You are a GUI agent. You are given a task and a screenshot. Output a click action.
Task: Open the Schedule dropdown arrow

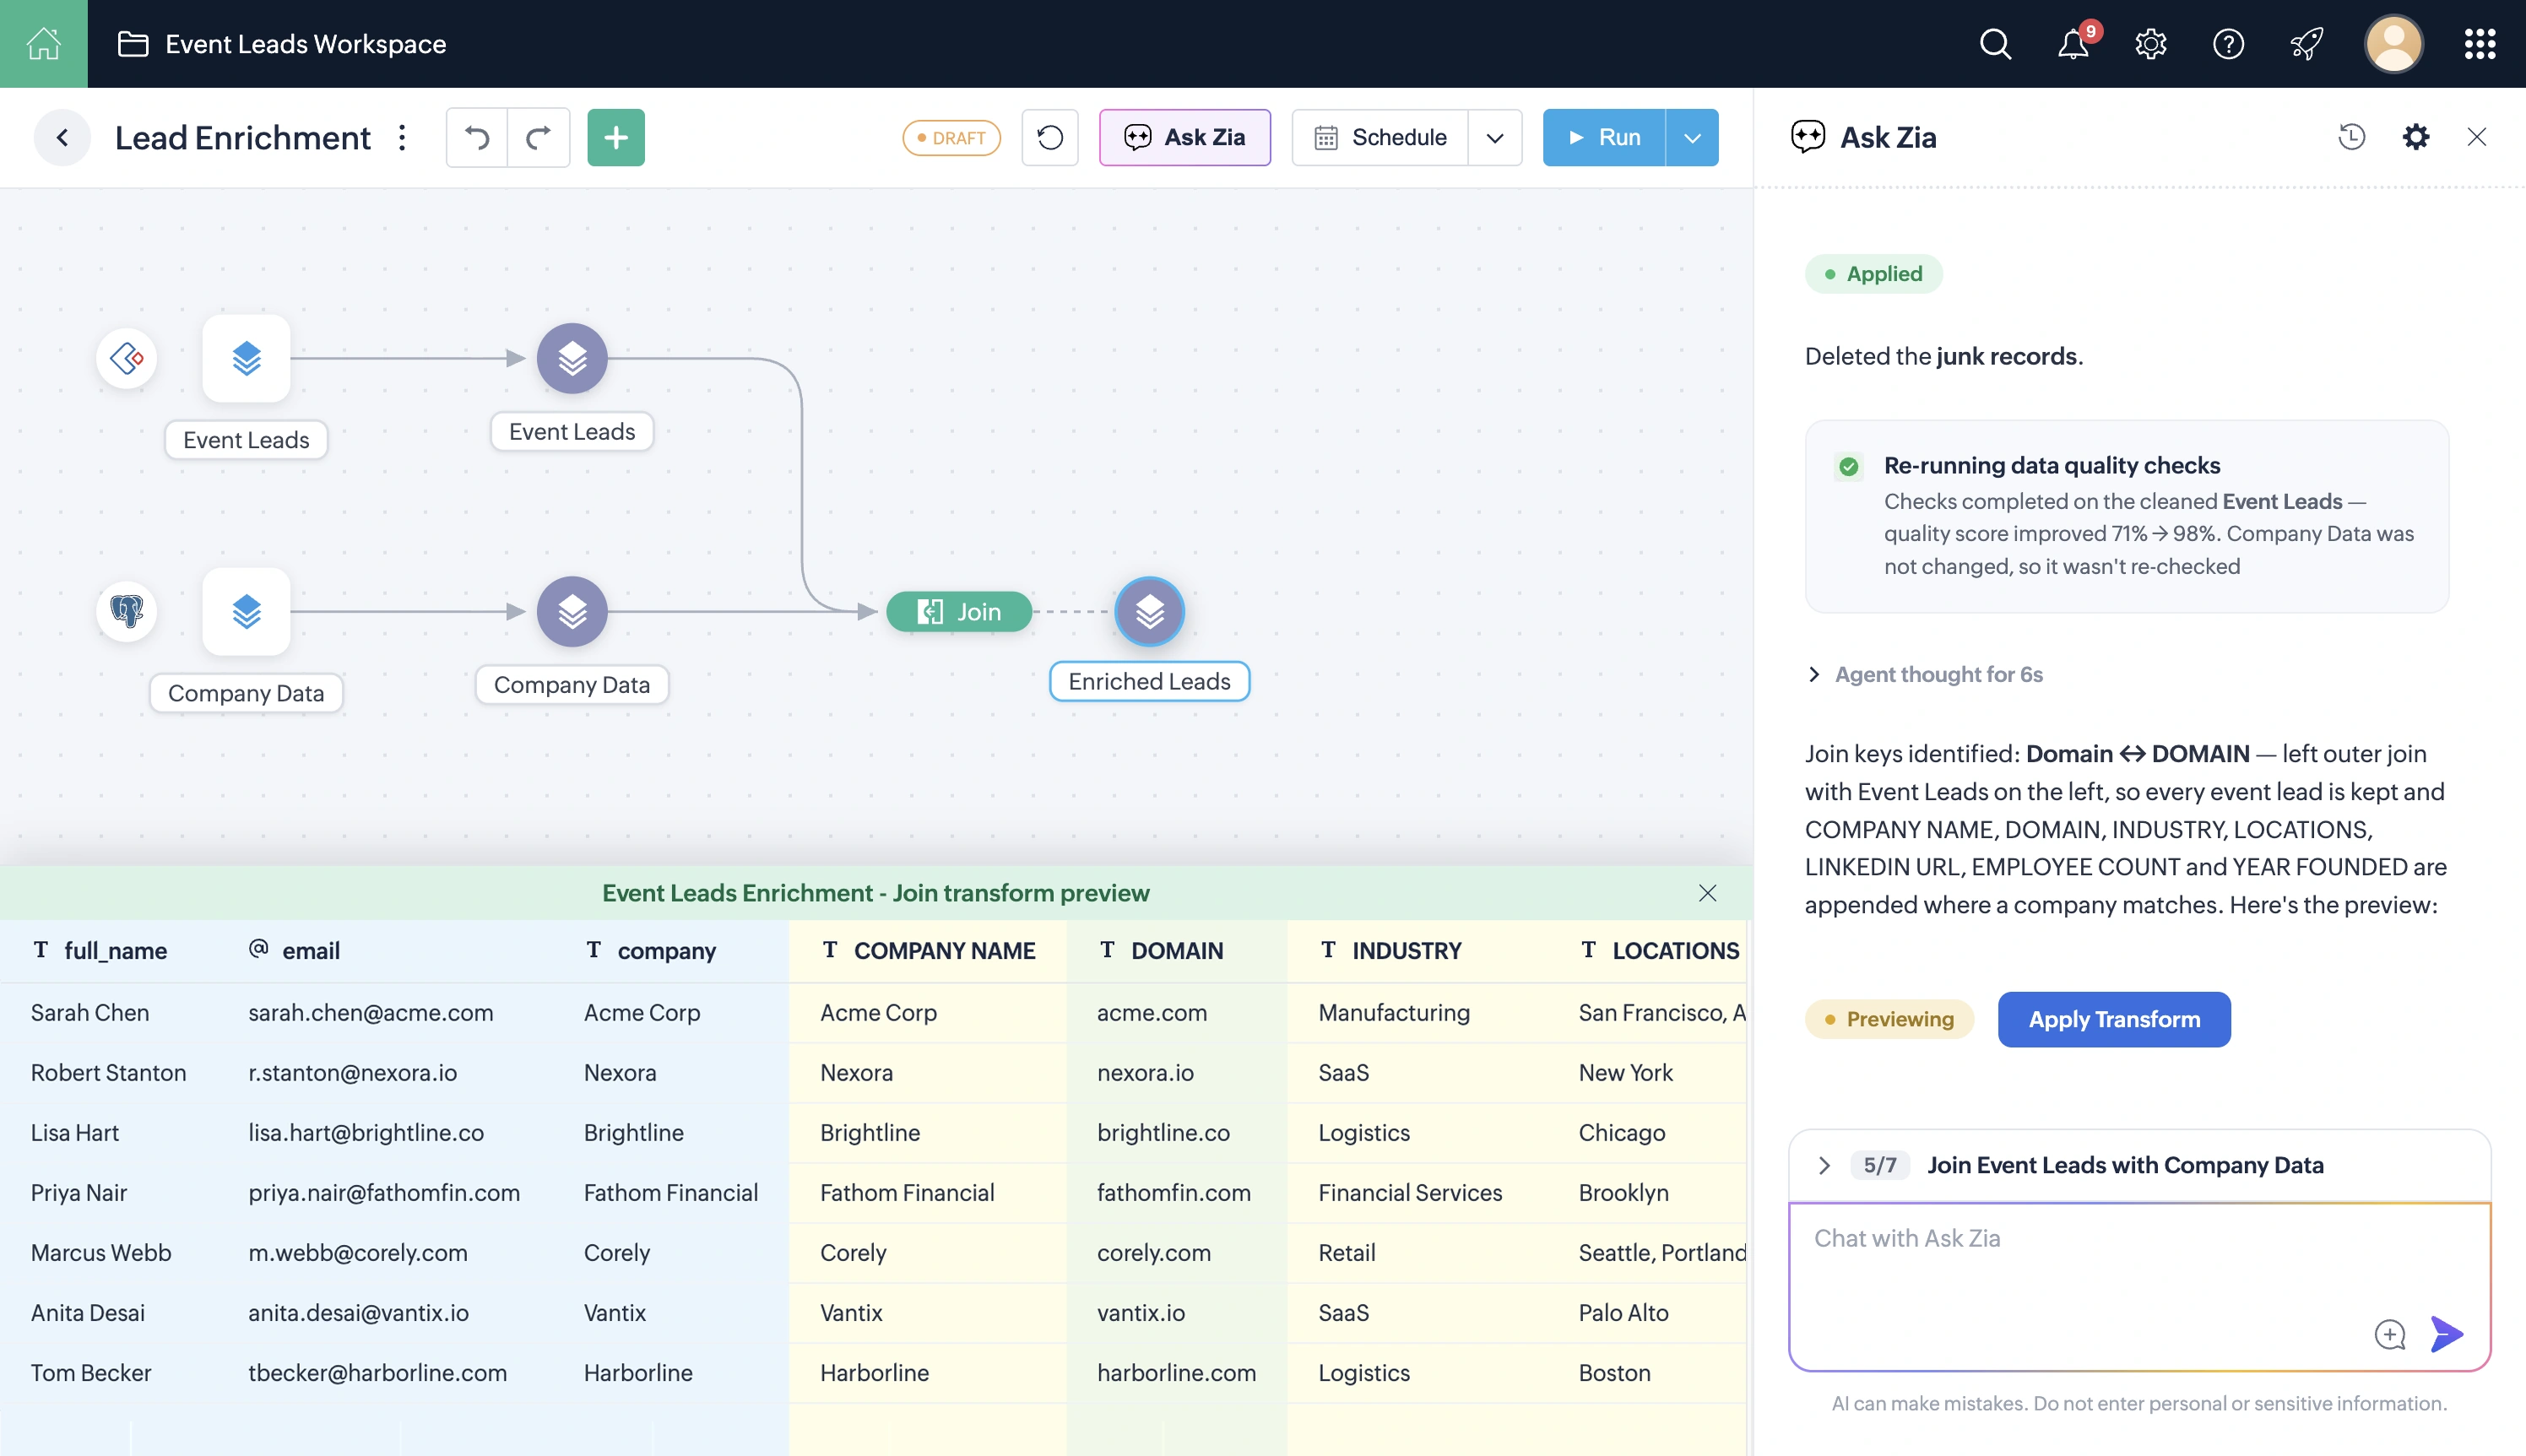(x=1494, y=137)
